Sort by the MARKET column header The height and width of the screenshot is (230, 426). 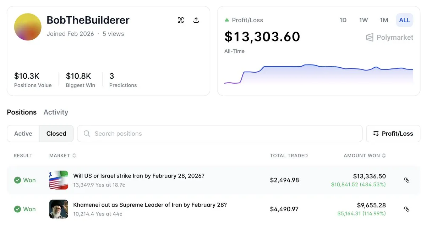62,156
